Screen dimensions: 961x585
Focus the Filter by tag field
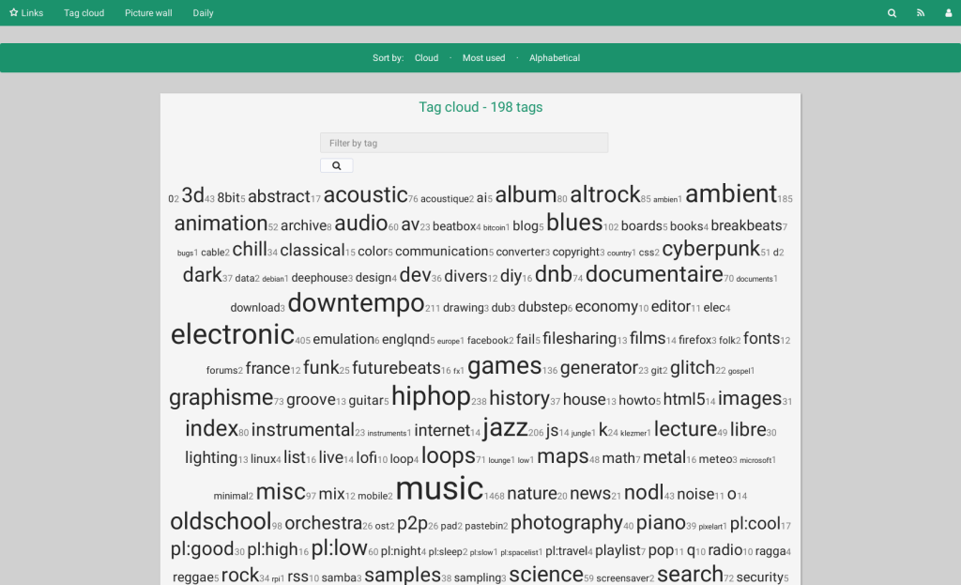point(464,143)
